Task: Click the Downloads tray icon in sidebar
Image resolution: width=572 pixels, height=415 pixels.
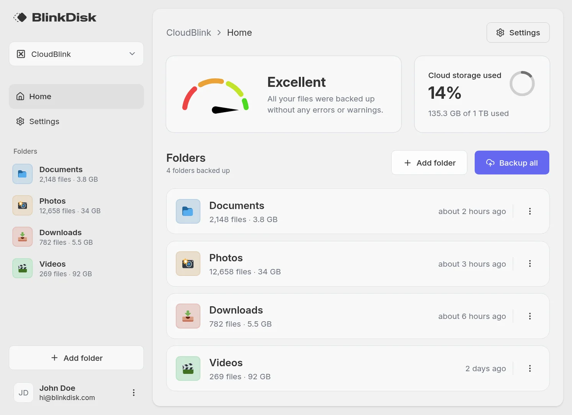Action: [22, 237]
